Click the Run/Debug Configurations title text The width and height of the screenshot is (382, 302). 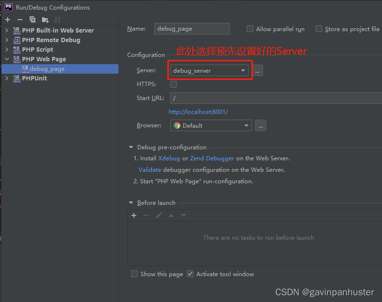(53, 8)
